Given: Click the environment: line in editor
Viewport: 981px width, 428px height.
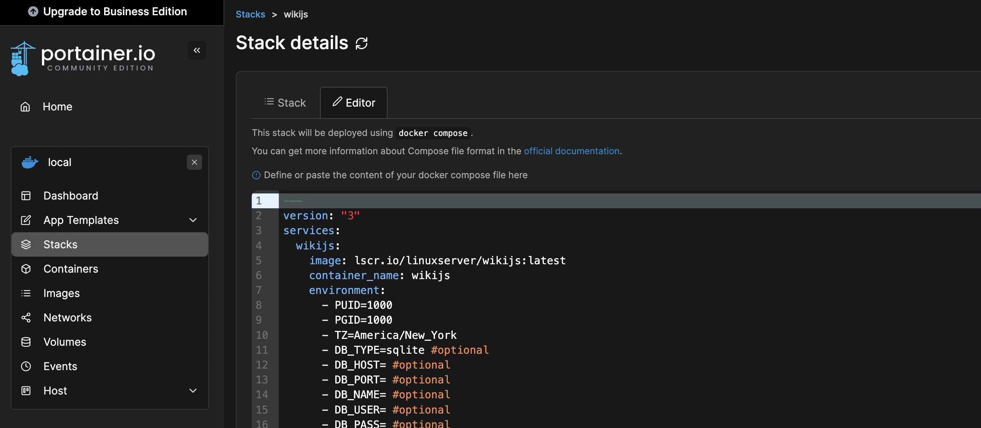Looking at the screenshot, I should coord(347,291).
